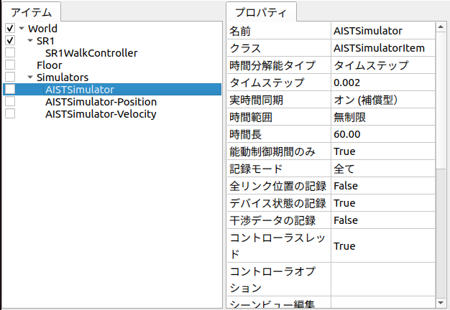Click the デバイス状態の記録 property label
This screenshot has height=310, width=450.
click(x=279, y=203)
